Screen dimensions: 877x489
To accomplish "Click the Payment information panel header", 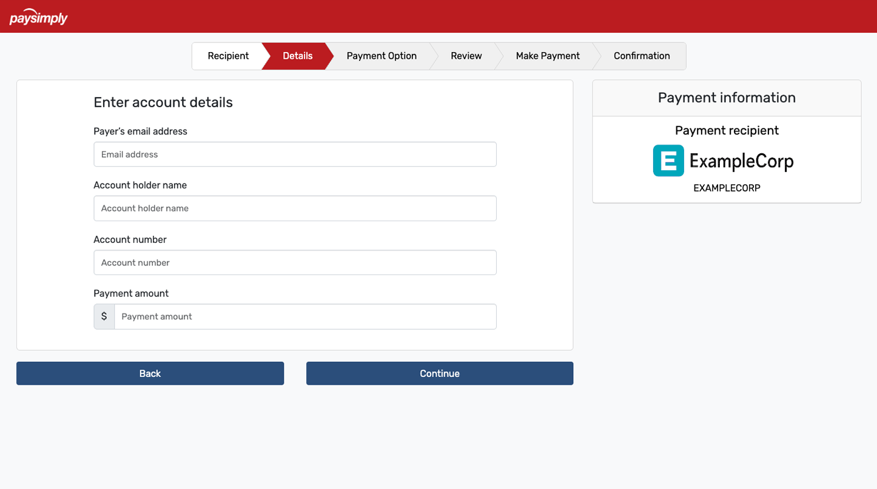I will [x=726, y=98].
